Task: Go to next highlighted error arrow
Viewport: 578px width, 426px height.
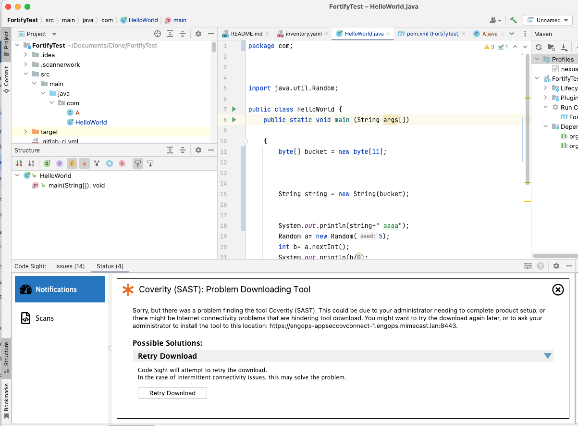Action: click(525, 47)
